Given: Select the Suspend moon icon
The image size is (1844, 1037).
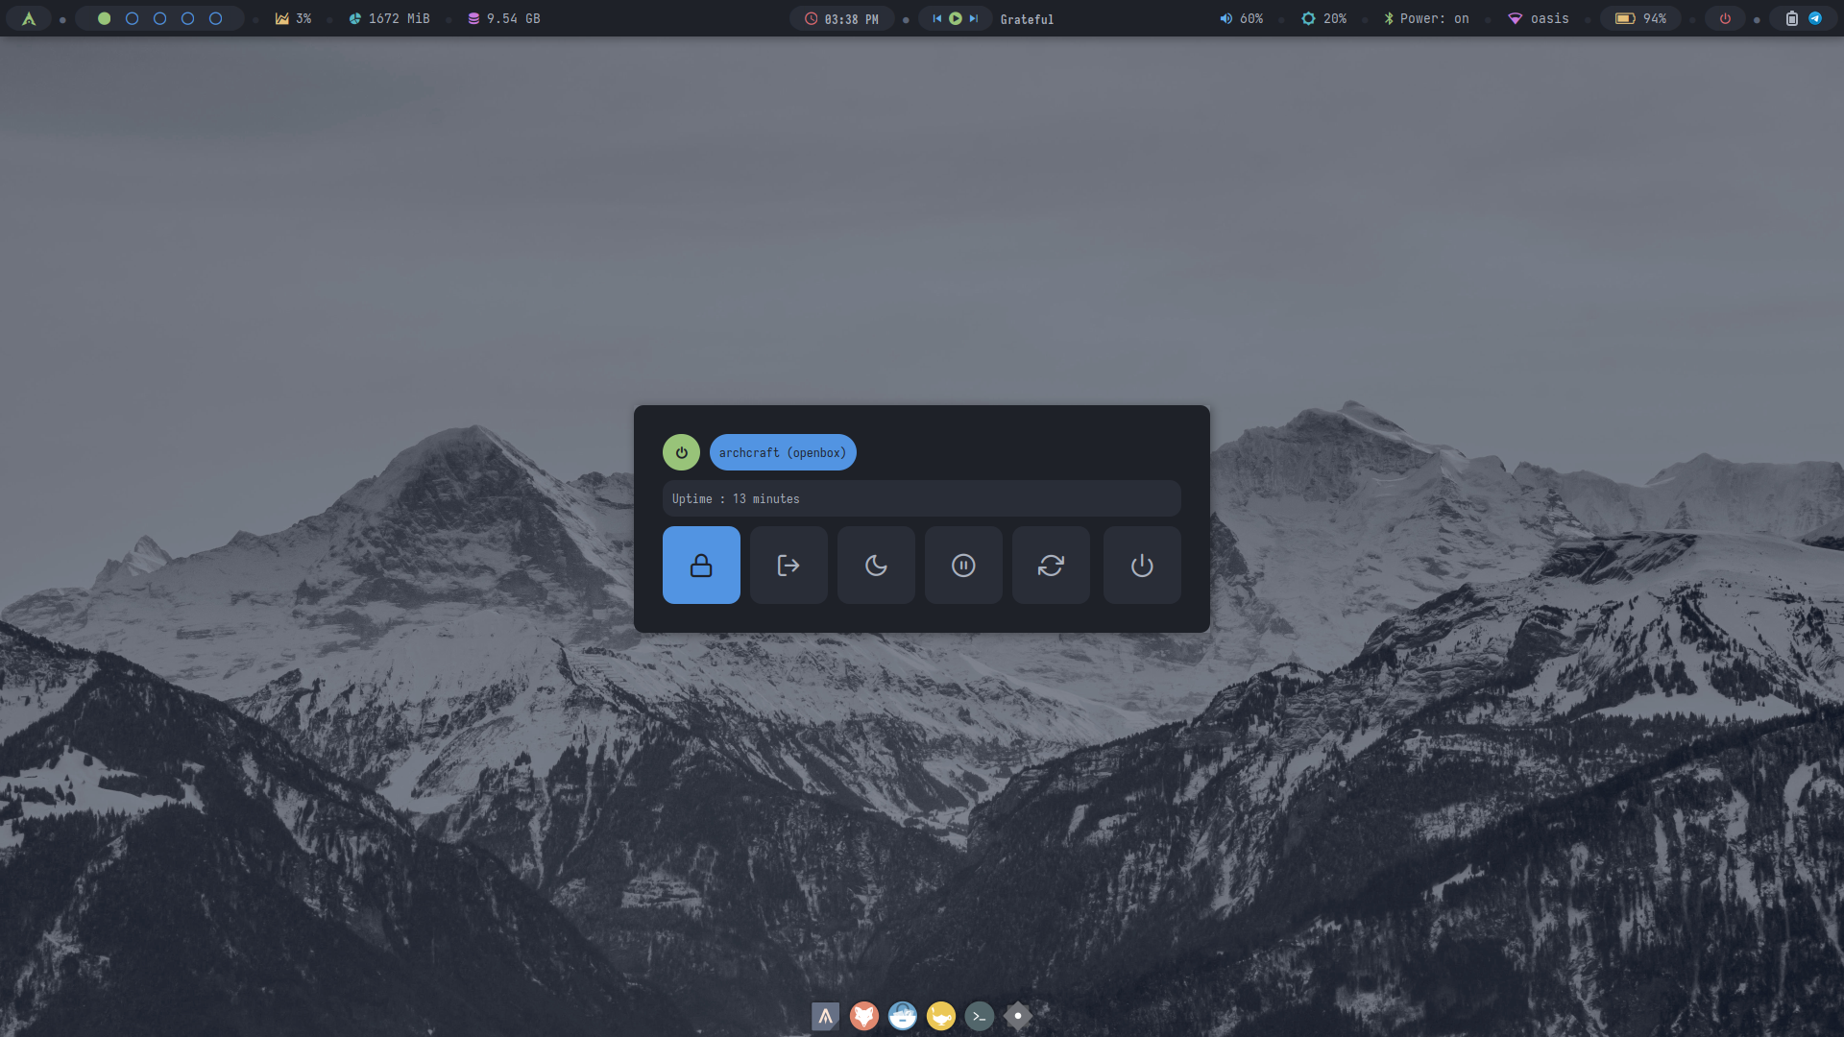Looking at the screenshot, I should 876,565.
